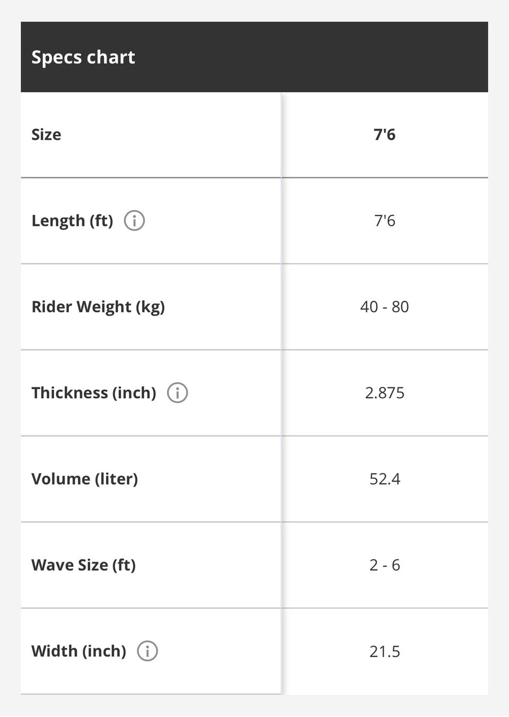509x717 pixels.
Task: Click the Specs chart header
Action: (83, 57)
